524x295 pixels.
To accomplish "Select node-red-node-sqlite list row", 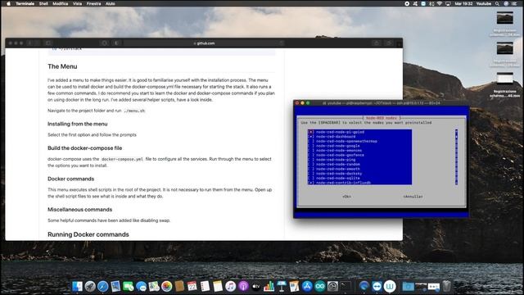I will coord(359,178).
